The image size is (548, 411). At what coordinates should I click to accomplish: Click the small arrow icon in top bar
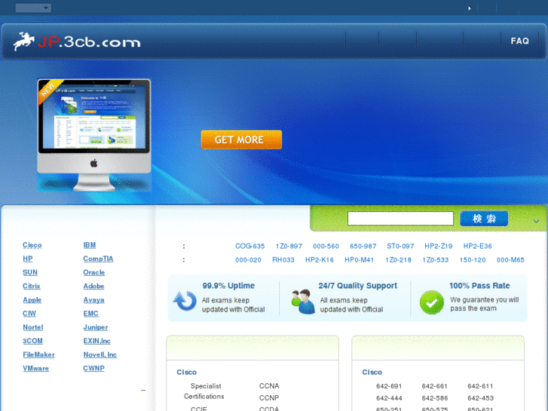(x=470, y=8)
